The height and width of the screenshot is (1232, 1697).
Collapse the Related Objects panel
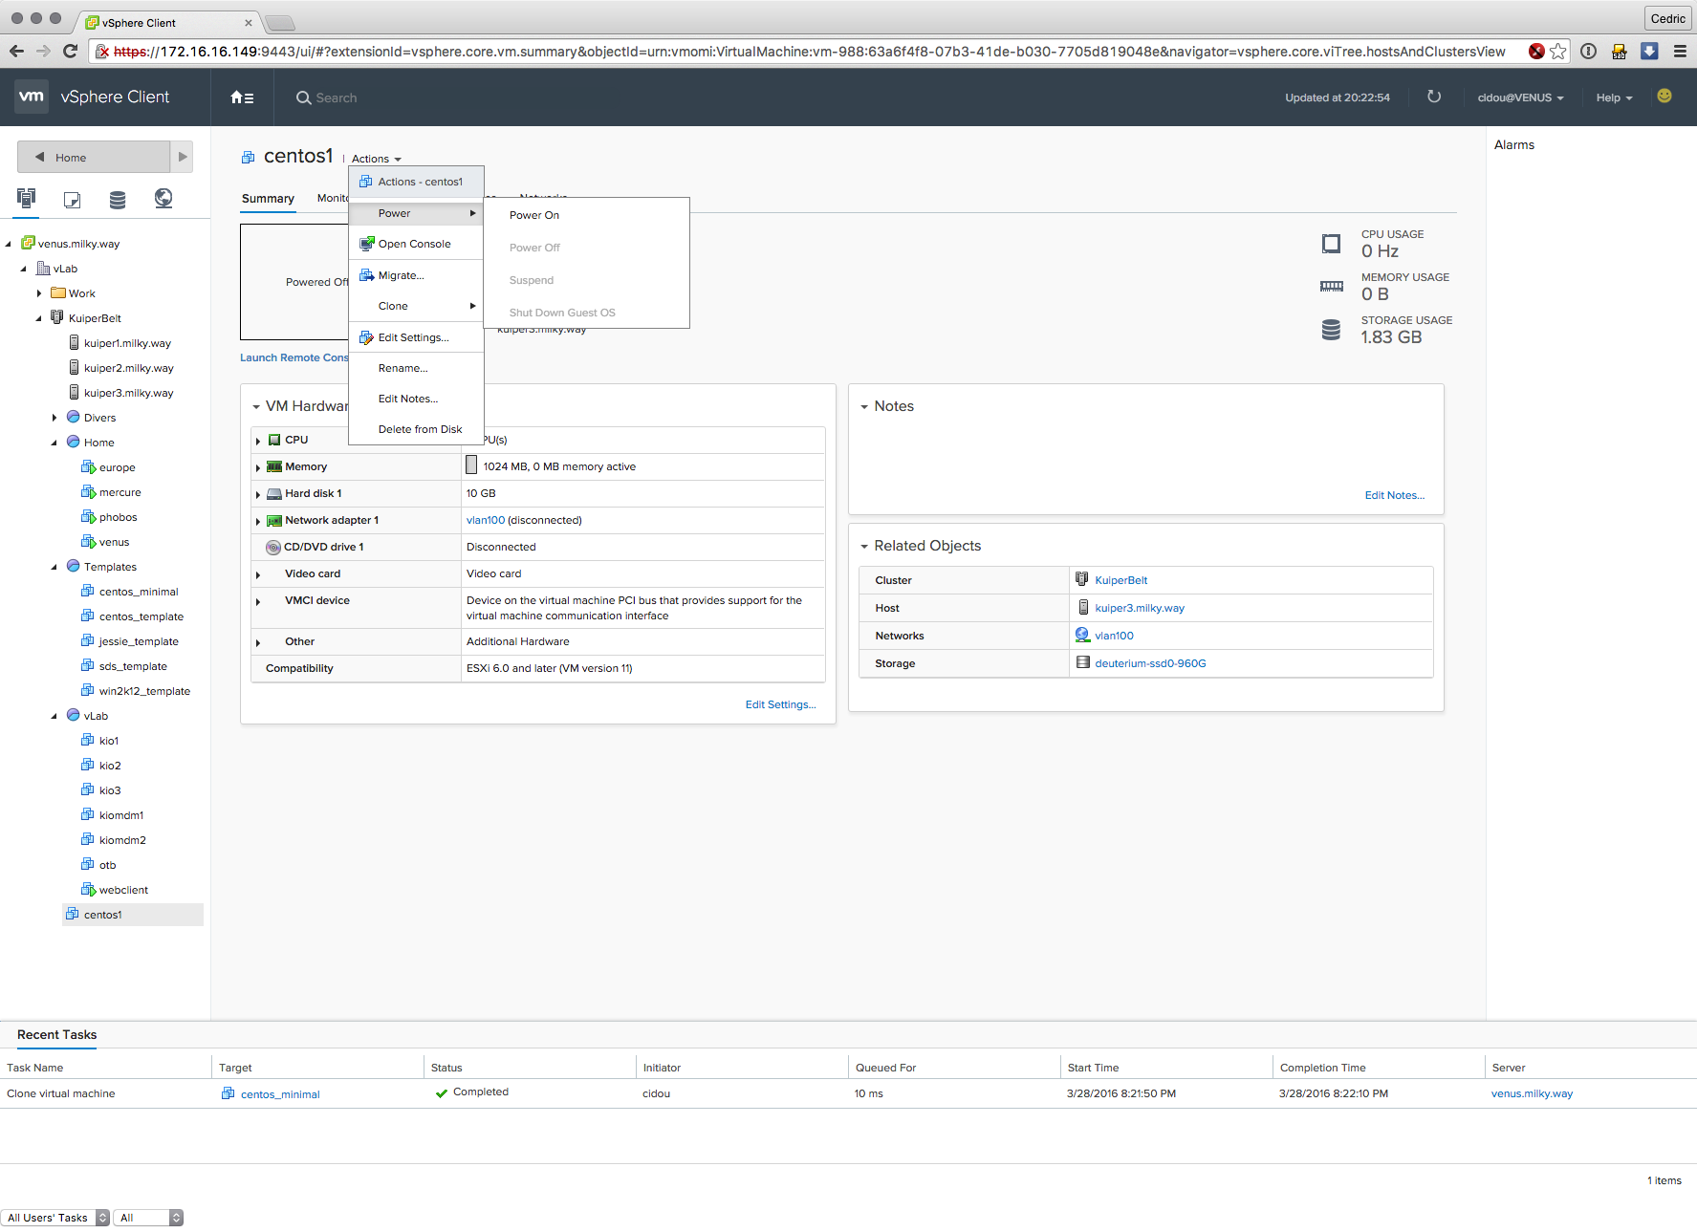click(864, 547)
